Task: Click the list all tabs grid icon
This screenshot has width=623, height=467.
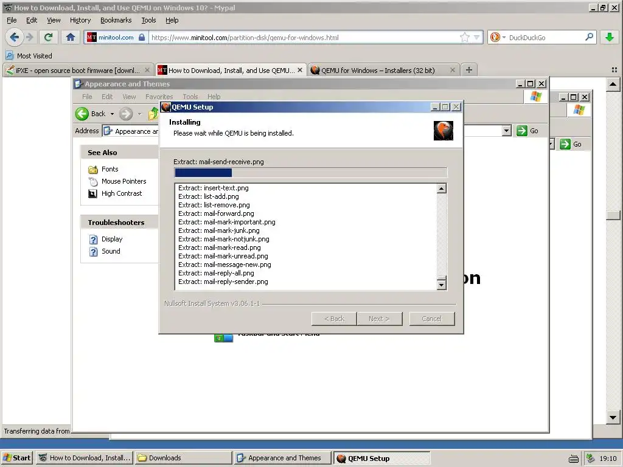Action: [x=614, y=70]
